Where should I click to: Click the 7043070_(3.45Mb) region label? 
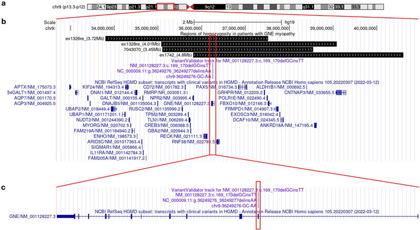142,50
